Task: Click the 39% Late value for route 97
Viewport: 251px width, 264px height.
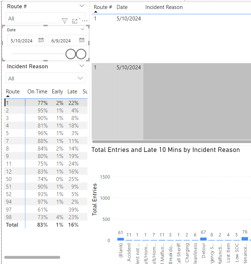Action: click(x=74, y=209)
